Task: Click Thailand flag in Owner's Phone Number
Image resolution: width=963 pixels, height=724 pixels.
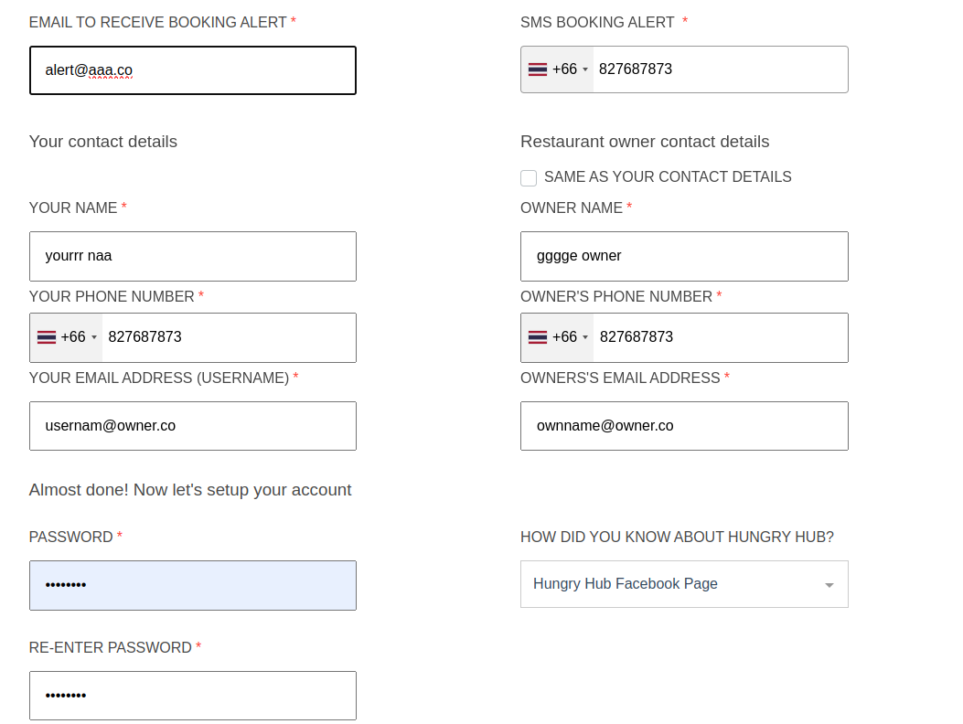Action: click(x=538, y=337)
